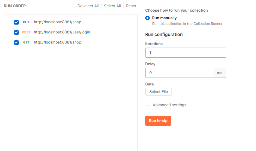The width and height of the screenshot is (256, 151).
Task: Click Select All in the run order
Action: pyautogui.click(x=112, y=6)
